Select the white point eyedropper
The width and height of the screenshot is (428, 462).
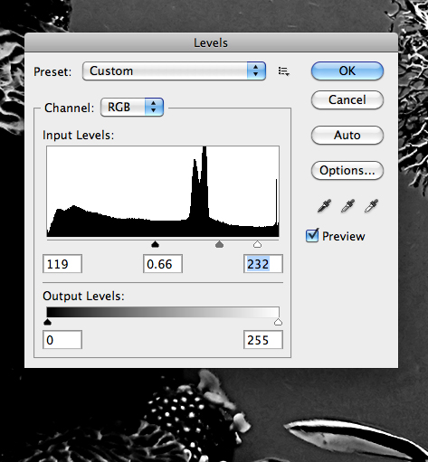(x=371, y=206)
